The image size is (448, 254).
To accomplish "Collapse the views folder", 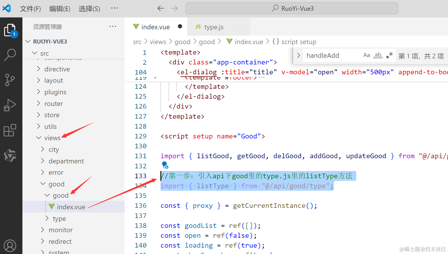I will pos(52,138).
